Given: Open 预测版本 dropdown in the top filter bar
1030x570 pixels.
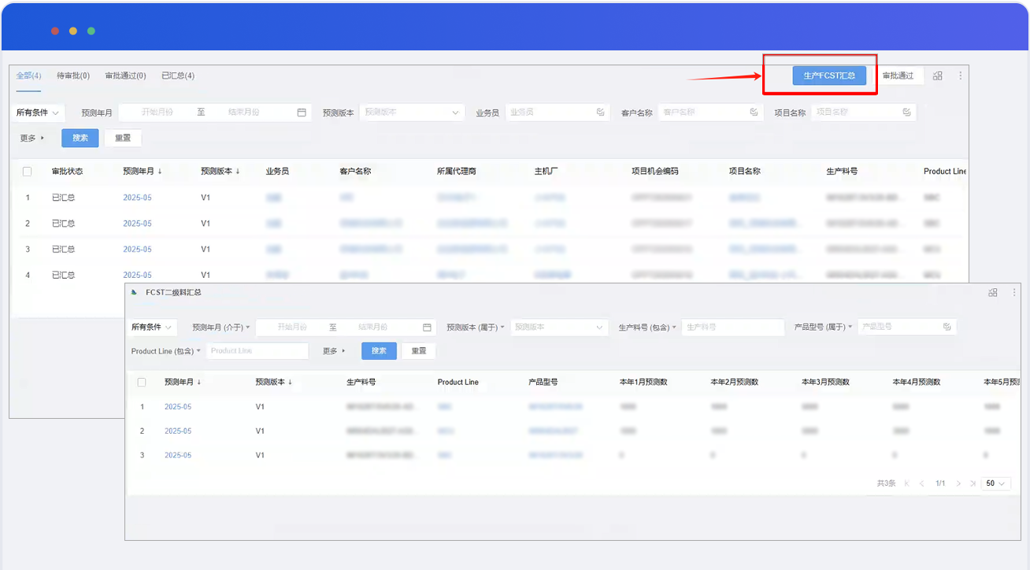Looking at the screenshot, I should 413,113.
